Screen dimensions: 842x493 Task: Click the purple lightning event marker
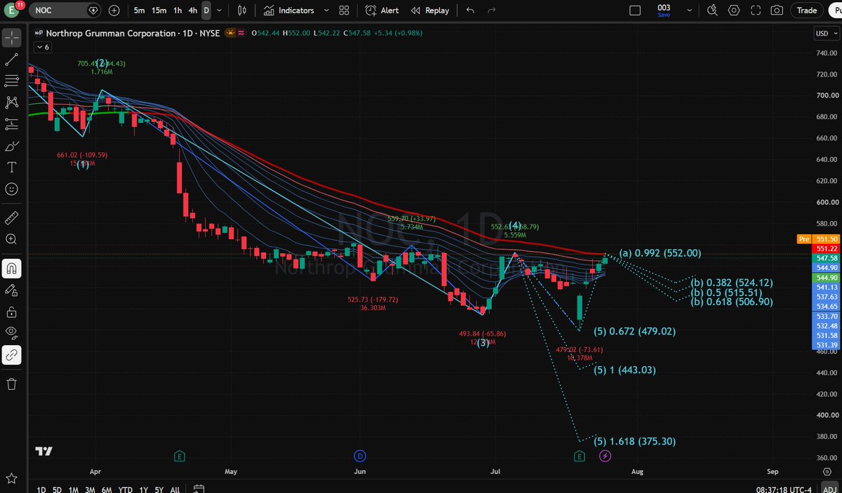click(x=605, y=456)
